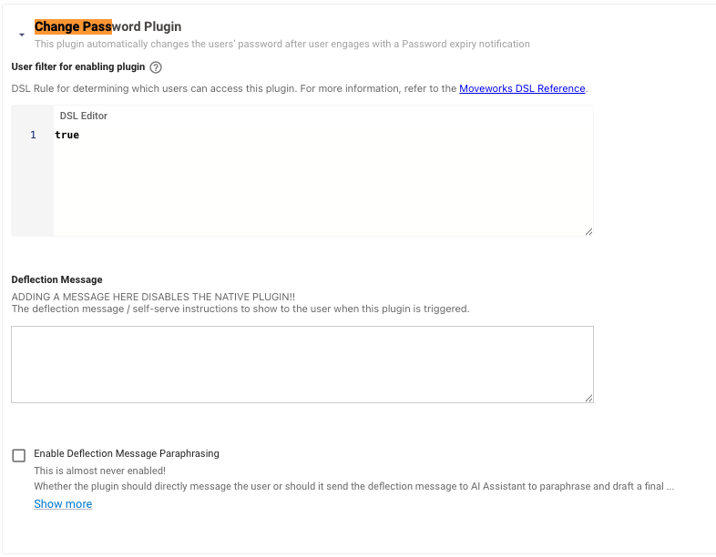The height and width of the screenshot is (557, 716).
Task: Click the empty gutter below line 1
Action: (x=33, y=187)
